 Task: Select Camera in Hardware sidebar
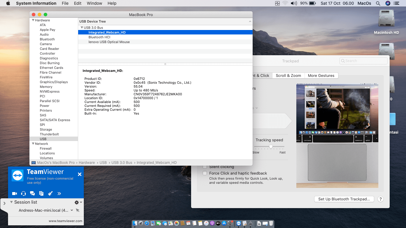pyautogui.click(x=46, y=44)
